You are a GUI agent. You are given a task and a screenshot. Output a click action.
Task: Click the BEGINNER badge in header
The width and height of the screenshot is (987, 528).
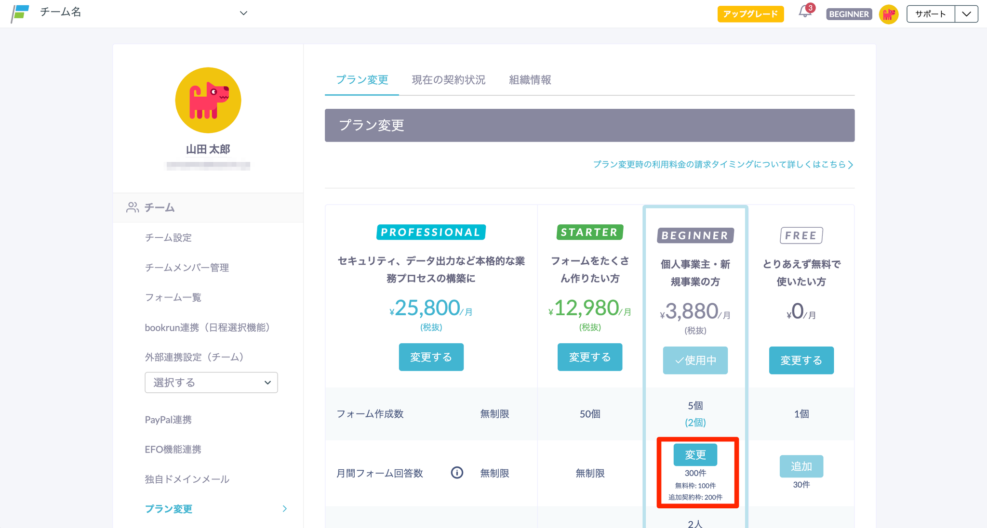pos(849,14)
